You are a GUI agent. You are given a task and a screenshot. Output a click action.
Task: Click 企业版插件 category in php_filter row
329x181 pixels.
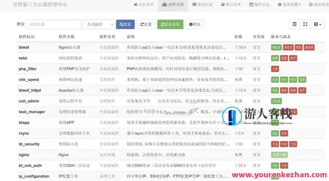tap(109, 69)
